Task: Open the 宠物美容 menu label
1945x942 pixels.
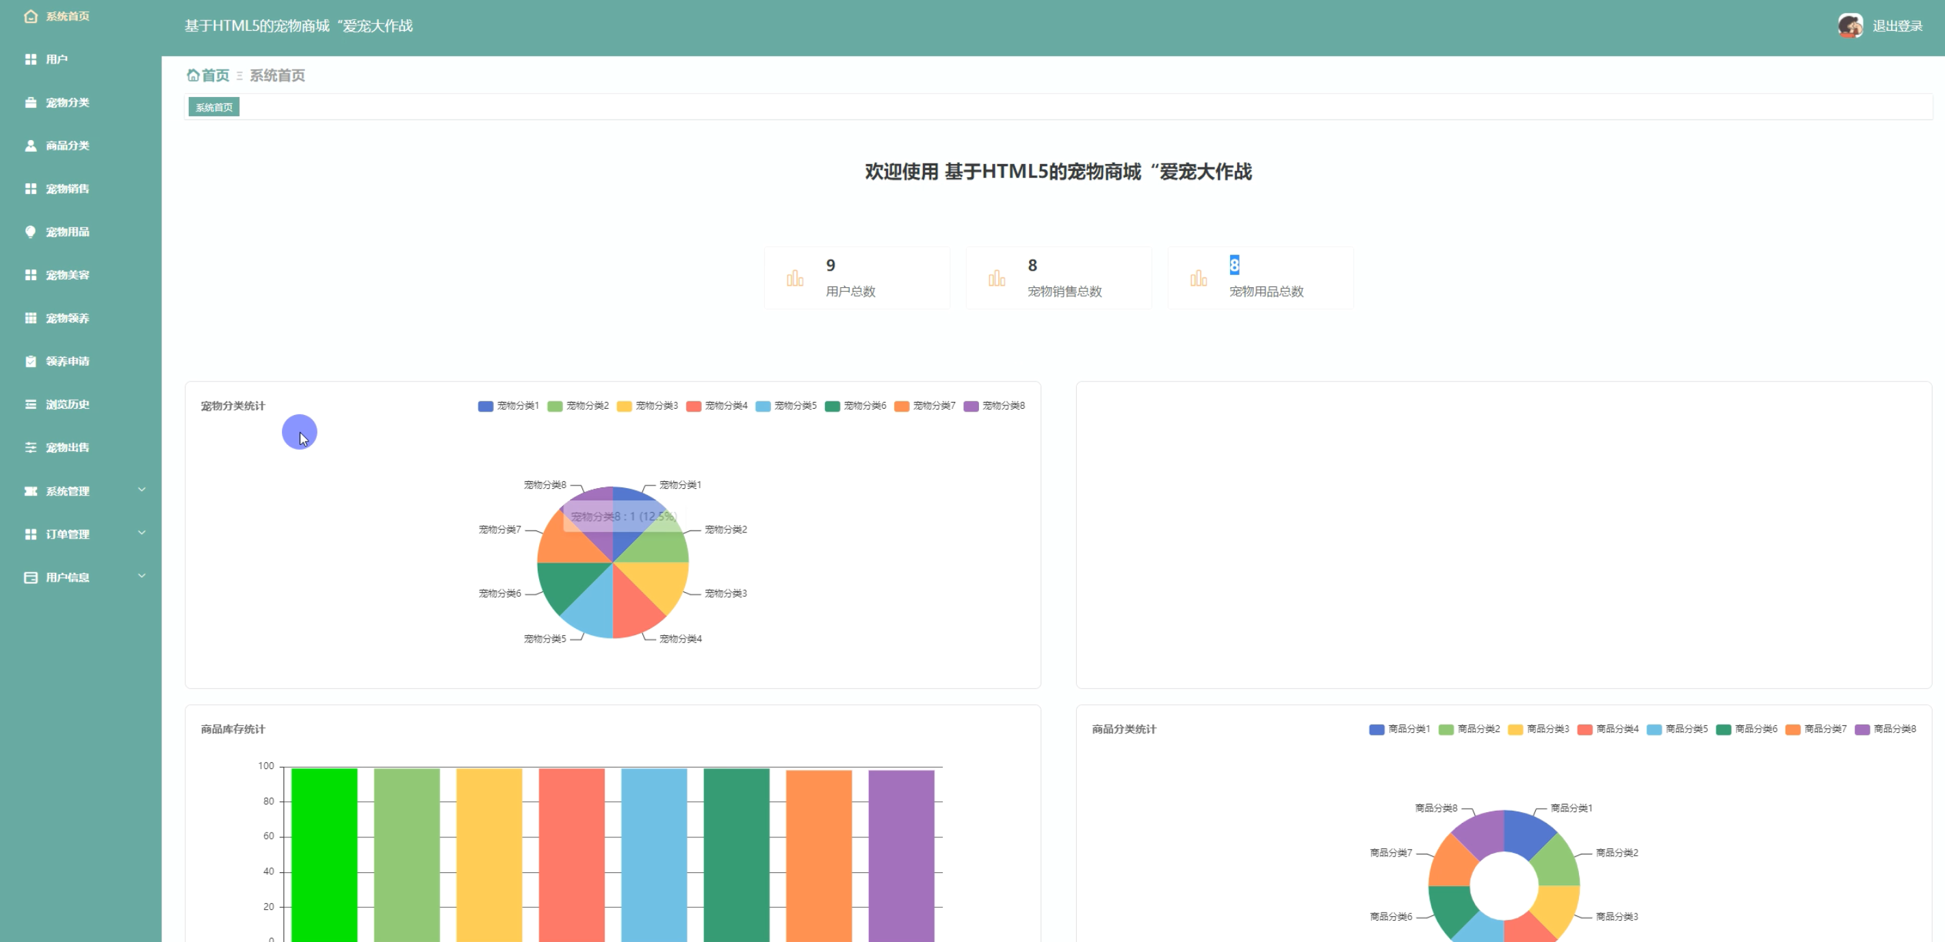Action: 67,275
